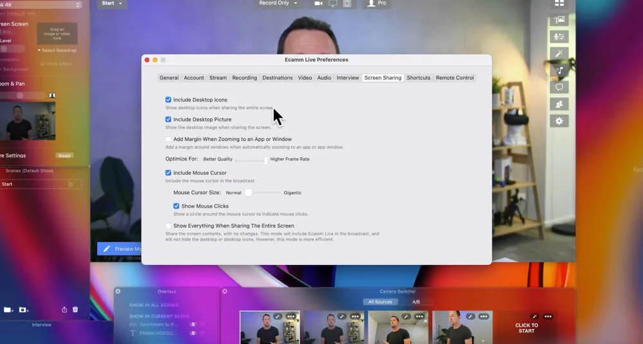Open the Start dropdown menu
The height and width of the screenshot is (344, 643).
click(113, 3)
